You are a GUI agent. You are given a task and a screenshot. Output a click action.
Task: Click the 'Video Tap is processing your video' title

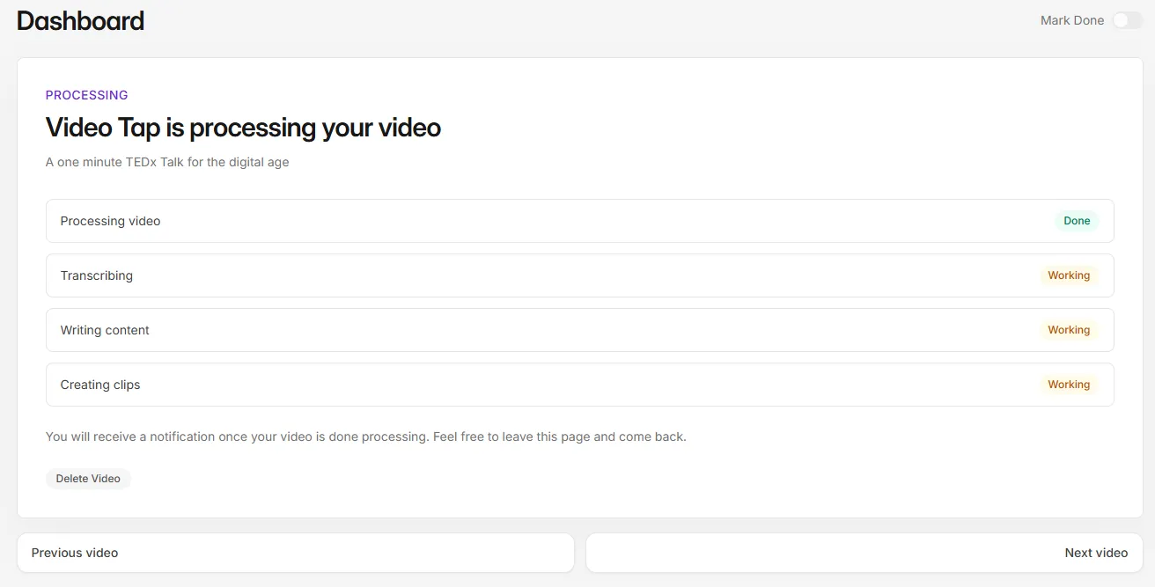point(243,128)
